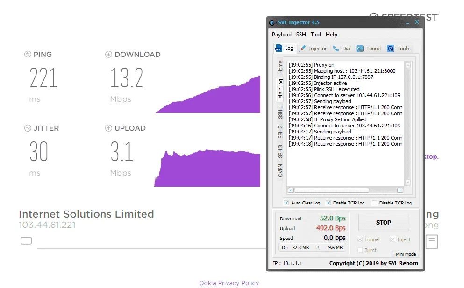Click the STOP button
This screenshot has height=288, width=464.
click(x=384, y=222)
